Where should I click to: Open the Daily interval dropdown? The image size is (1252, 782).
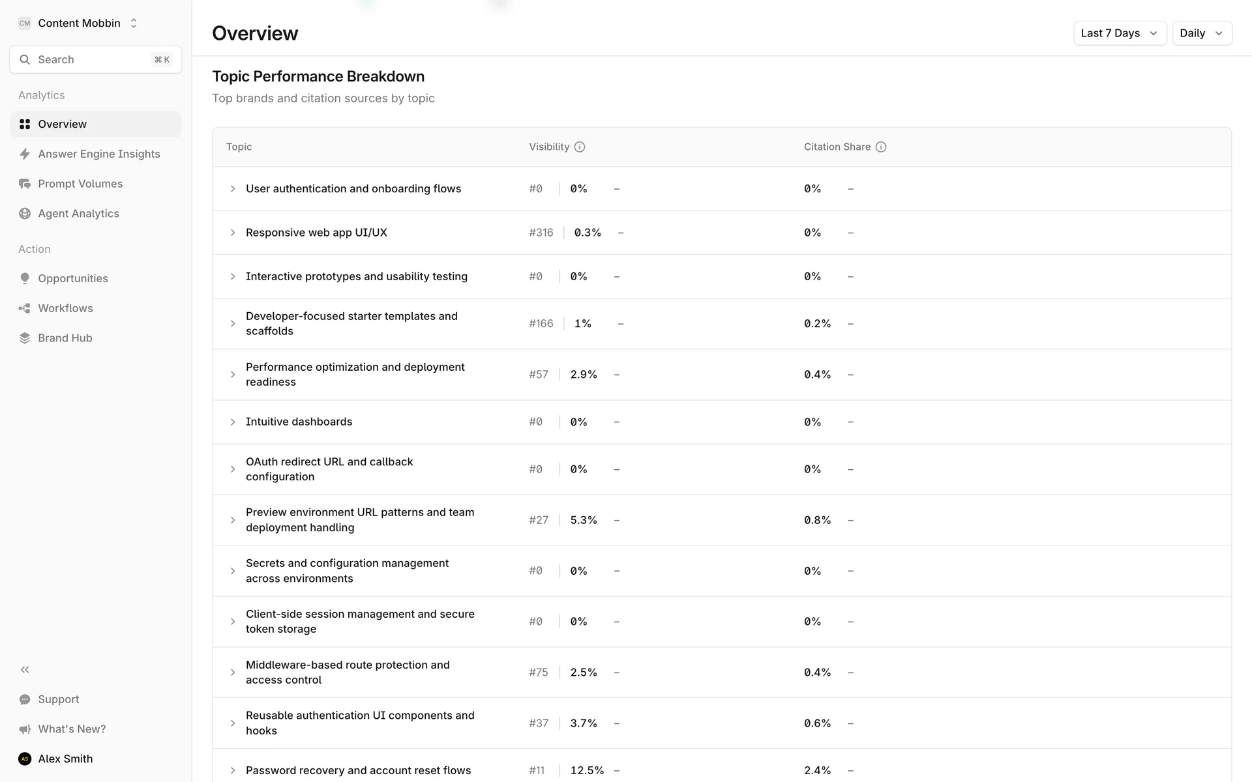pos(1201,33)
